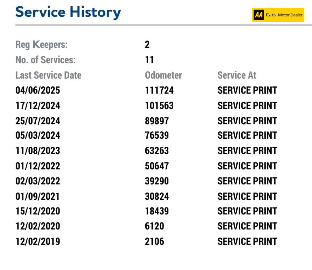Image resolution: width=312 pixels, height=270 pixels.
Task: Select the 01/12/2022 service date
Action: 38,166
